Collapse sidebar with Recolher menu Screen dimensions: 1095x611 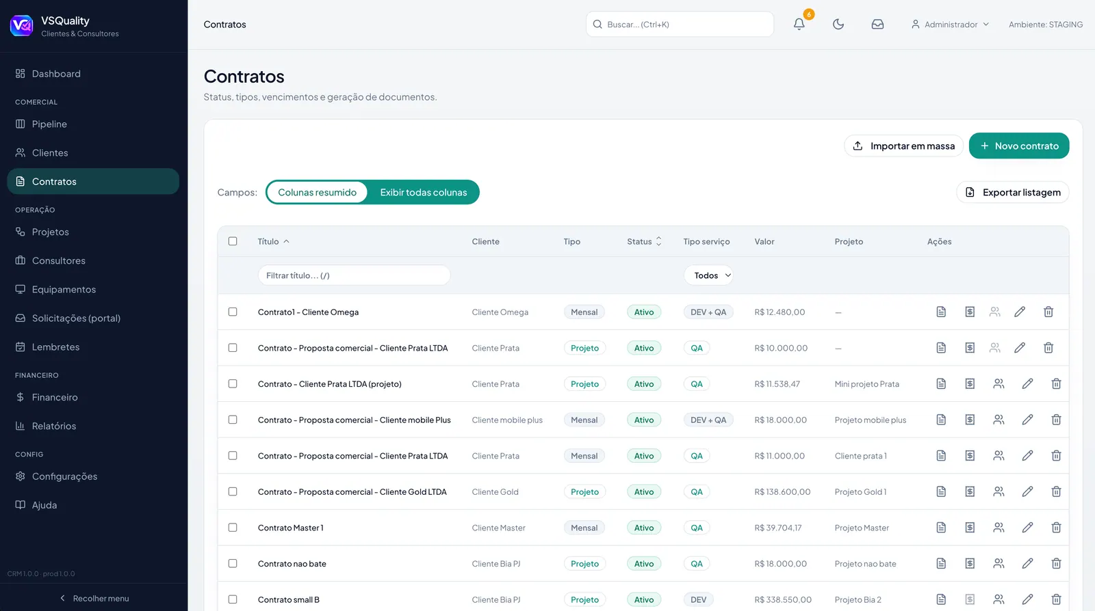pos(94,599)
